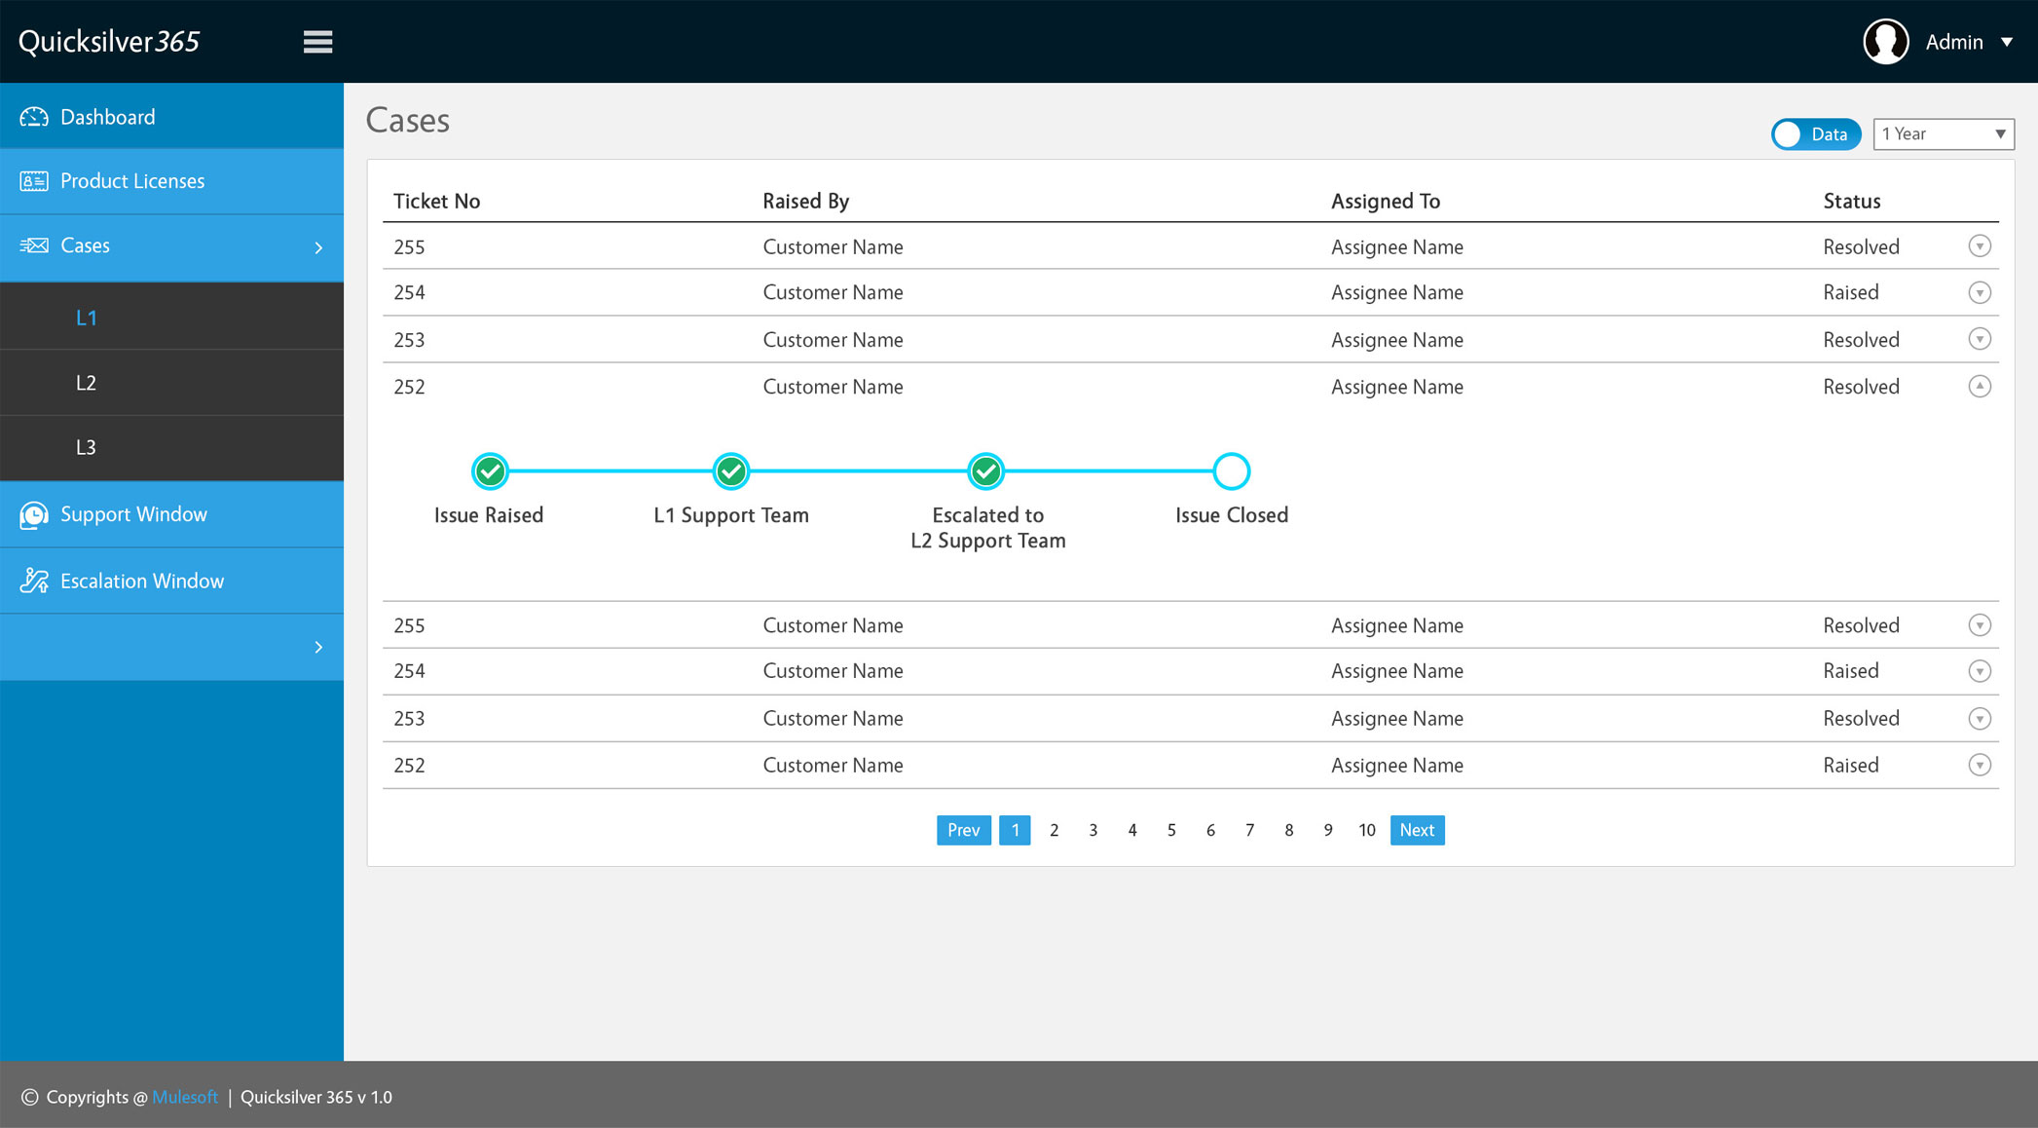Click the Product Licenses card icon
The width and height of the screenshot is (2038, 1128).
point(34,181)
